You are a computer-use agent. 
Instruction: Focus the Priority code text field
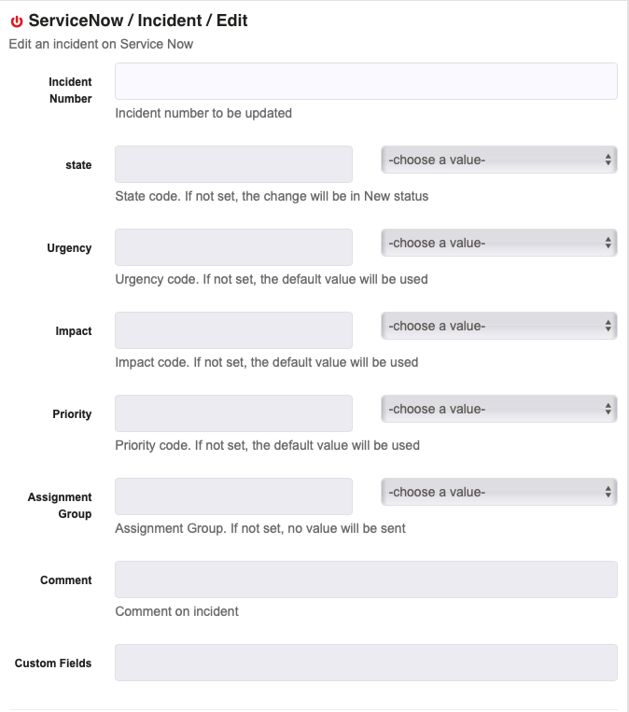click(x=233, y=413)
